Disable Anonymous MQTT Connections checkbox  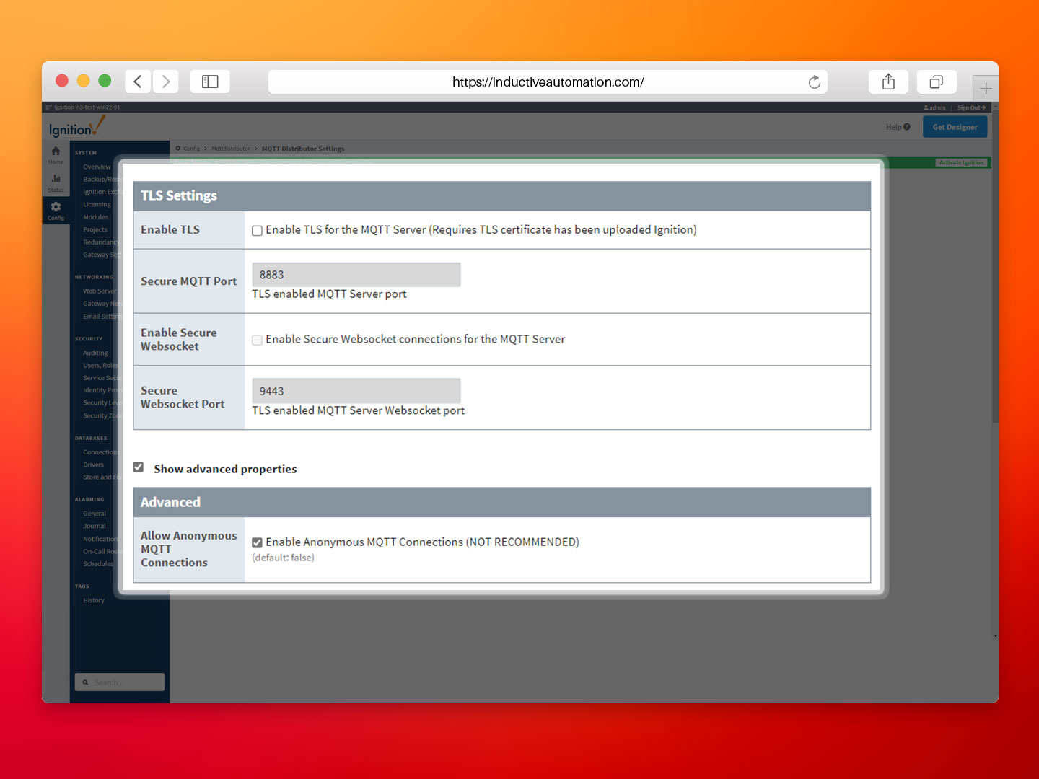[x=257, y=542]
